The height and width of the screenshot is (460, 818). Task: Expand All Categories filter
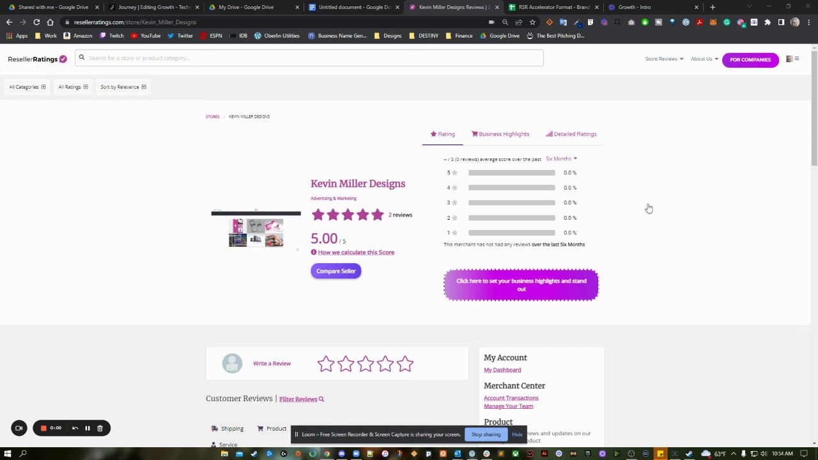(27, 87)
